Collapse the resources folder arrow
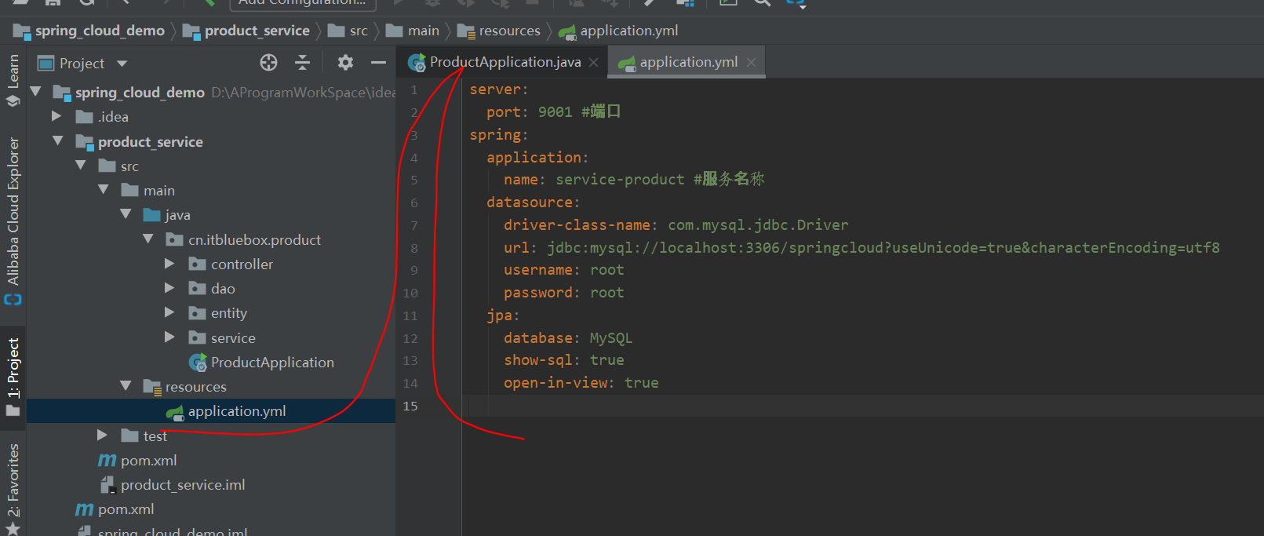The image size is (1264, 536). pos(126,386)
